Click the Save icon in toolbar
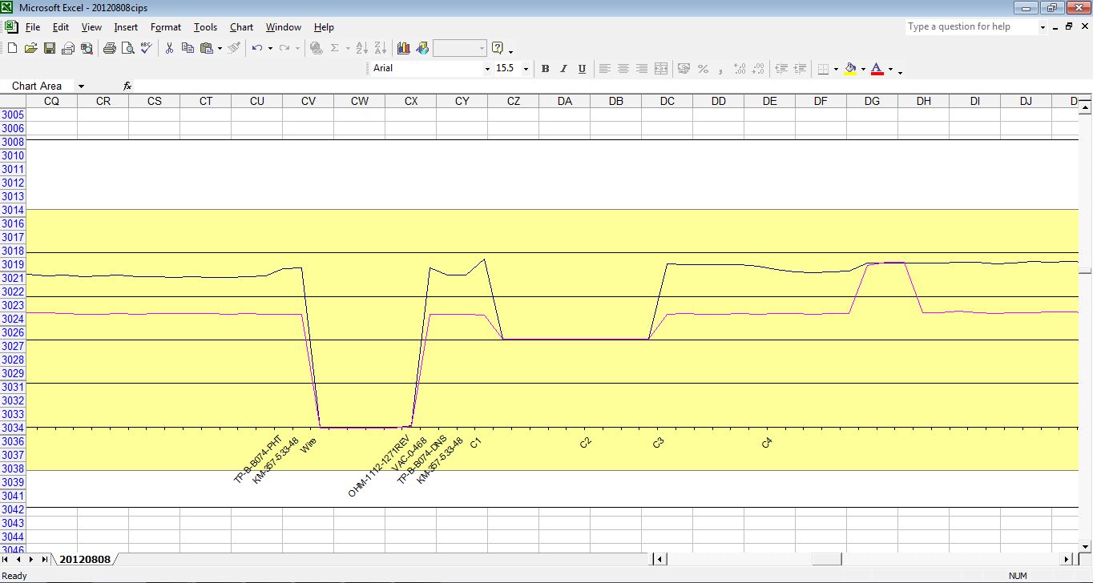Image resolution: width=1093 pixels, height=583 pixels. (x=50, y=48)
